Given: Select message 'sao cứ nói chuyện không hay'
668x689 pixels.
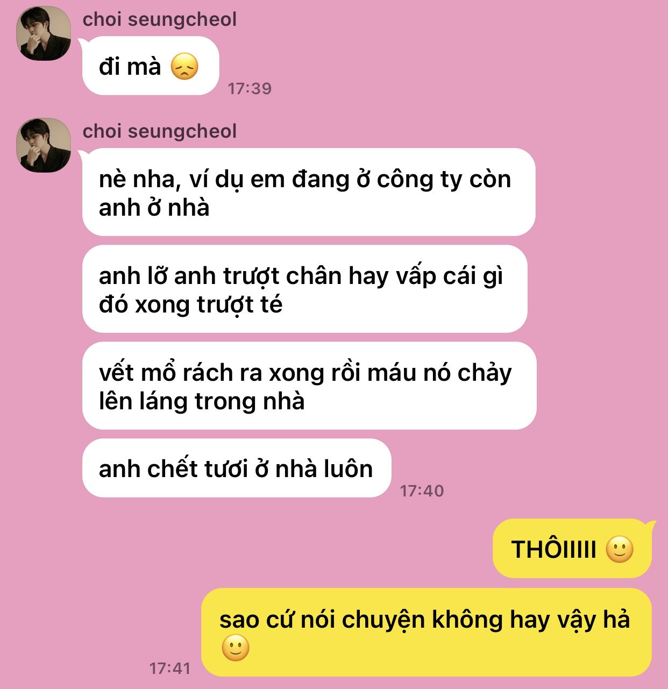Looking at the screenshot, I should click(427, 632).
